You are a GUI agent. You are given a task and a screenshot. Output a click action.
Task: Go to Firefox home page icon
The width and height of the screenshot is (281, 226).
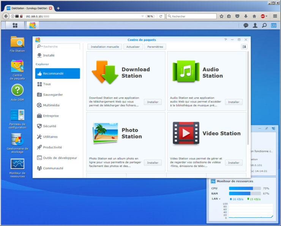(x=254, y=16)
